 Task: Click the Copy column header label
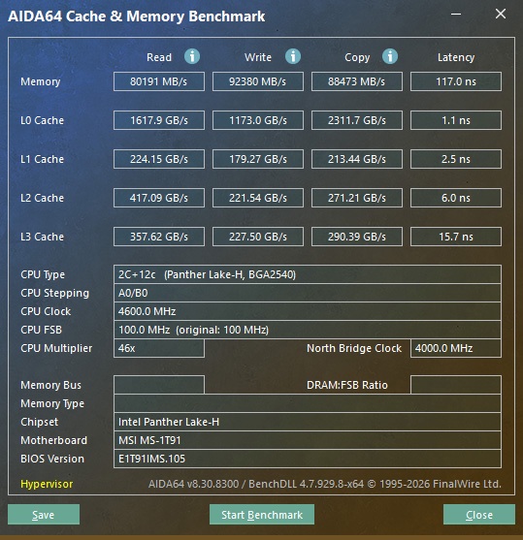coord(357,57)
